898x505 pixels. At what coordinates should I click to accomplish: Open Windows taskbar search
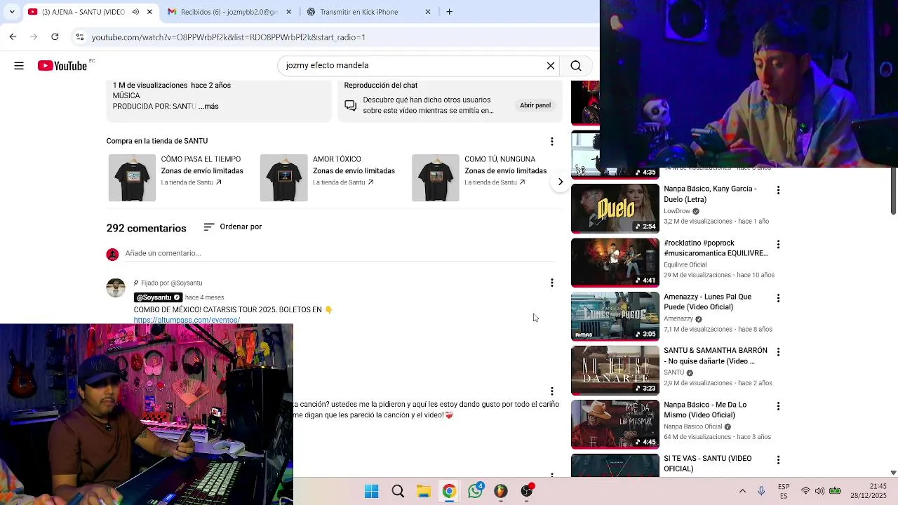tap(398, 492)
